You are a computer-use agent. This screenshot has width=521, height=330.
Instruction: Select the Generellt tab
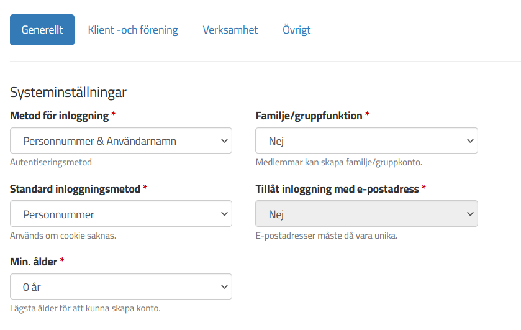point(42,30)
